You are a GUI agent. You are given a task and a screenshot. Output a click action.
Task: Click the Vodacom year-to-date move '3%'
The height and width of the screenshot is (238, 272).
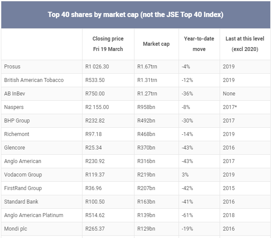185,175
